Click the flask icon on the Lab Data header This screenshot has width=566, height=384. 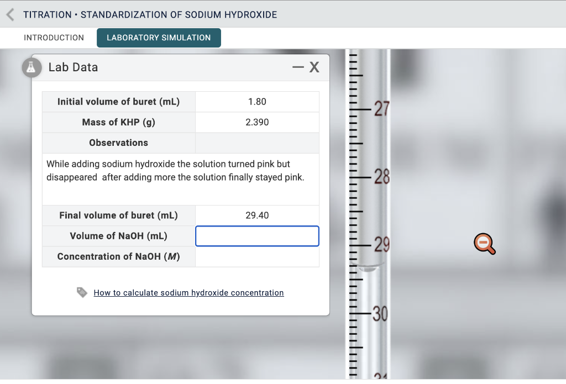click(32, 67)
